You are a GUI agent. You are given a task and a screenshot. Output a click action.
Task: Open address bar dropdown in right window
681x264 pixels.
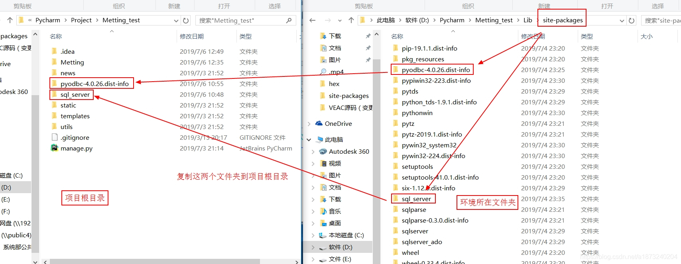[x=622, y=20]
